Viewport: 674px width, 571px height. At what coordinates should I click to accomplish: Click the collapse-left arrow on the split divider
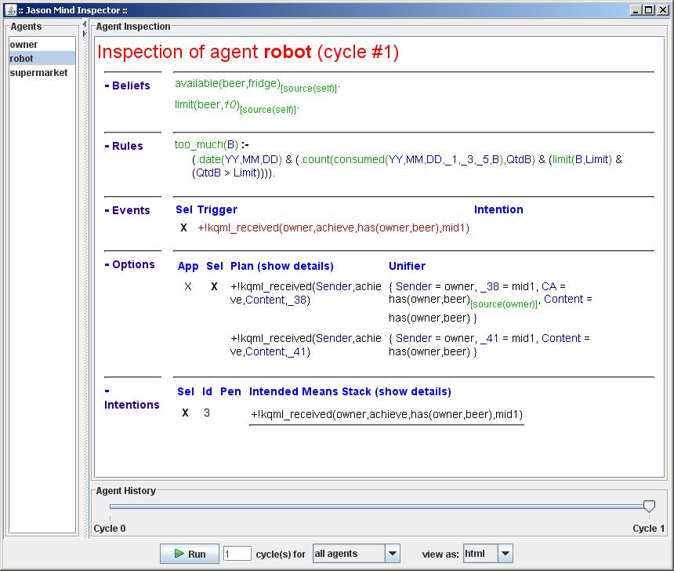[x=85, y=24]
